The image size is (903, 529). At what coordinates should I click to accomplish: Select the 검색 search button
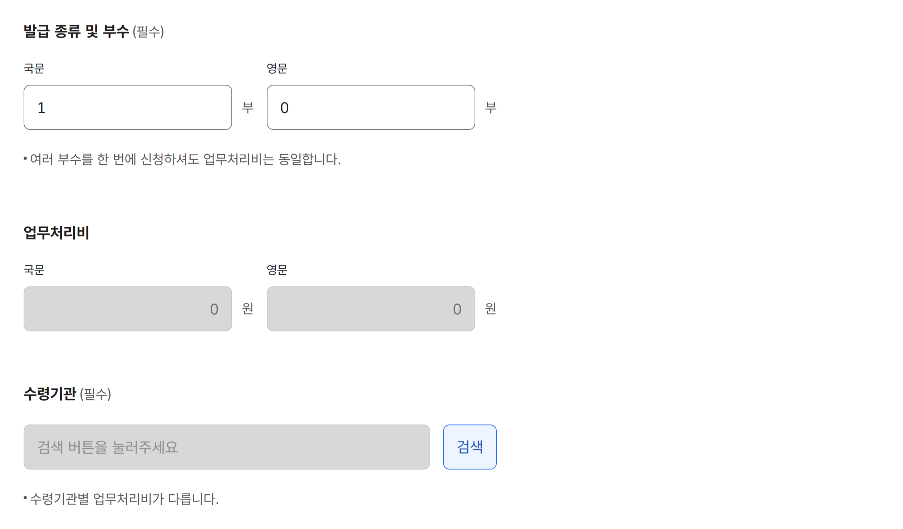click(470, 446)
